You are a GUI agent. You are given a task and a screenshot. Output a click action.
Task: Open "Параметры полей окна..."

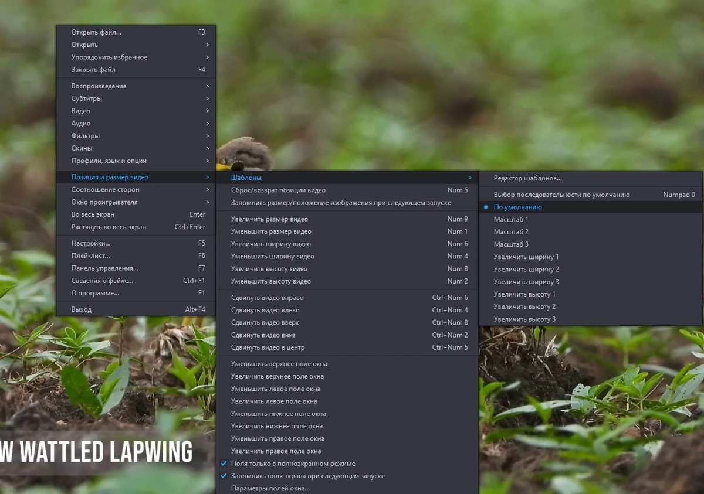(x=347, y=488)
